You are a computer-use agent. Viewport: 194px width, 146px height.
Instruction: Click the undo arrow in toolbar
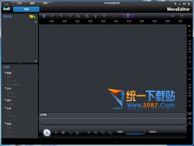[52, 16]
